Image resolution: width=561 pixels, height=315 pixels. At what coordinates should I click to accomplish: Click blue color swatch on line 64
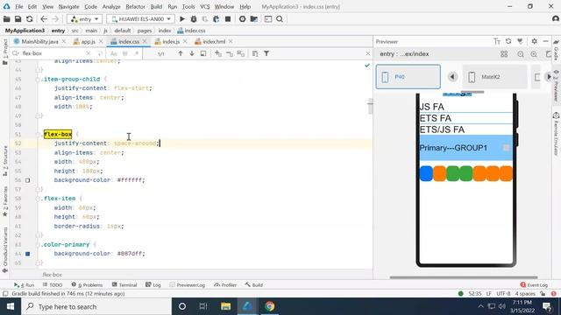click(27, 254)
